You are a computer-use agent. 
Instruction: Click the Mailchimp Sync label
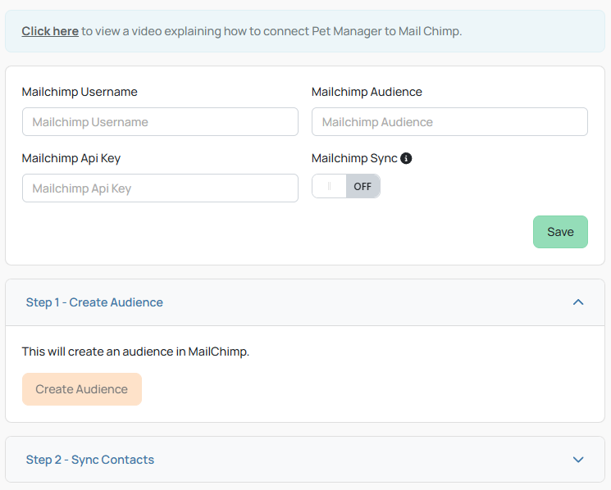point(354,158)
